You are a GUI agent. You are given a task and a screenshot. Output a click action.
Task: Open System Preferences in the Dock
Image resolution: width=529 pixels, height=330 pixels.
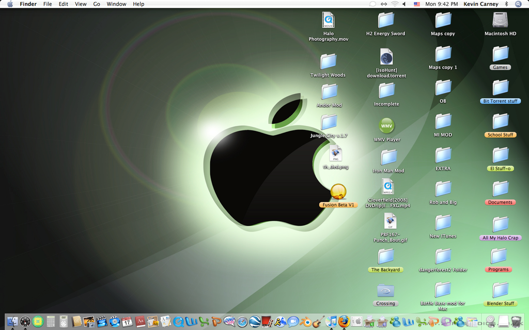[x=356, y=322]
